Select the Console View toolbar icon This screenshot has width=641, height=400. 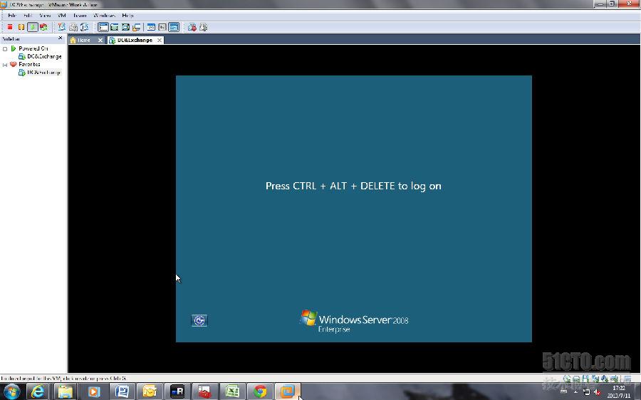click(174, 27)
